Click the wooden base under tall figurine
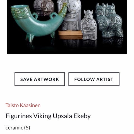Screen dimensions: 134x134 tap(70, 35)
